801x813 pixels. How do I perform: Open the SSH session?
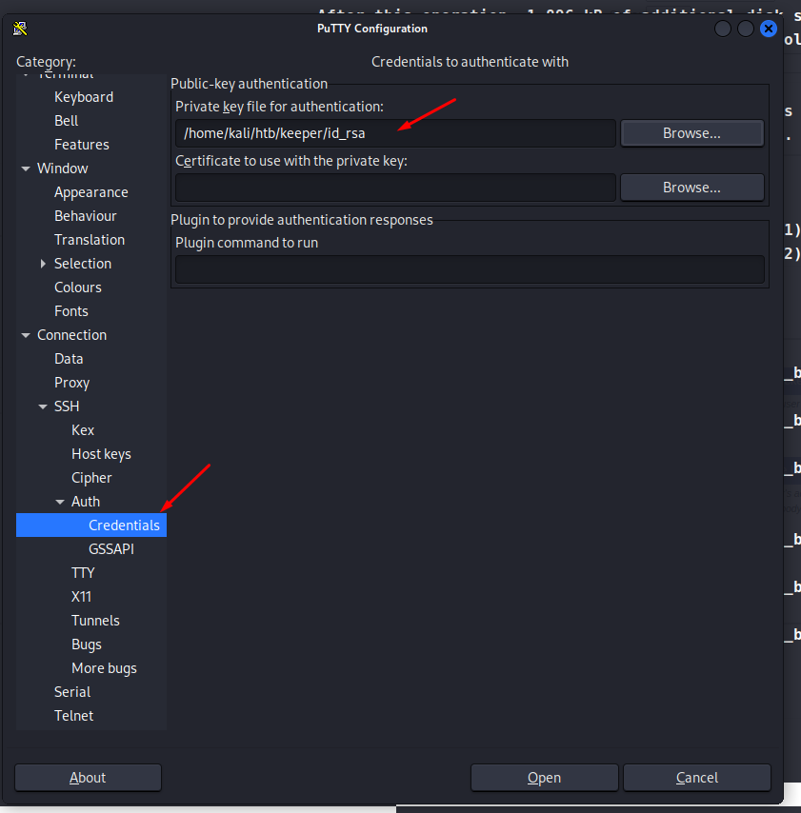click(x=544, y=778)
